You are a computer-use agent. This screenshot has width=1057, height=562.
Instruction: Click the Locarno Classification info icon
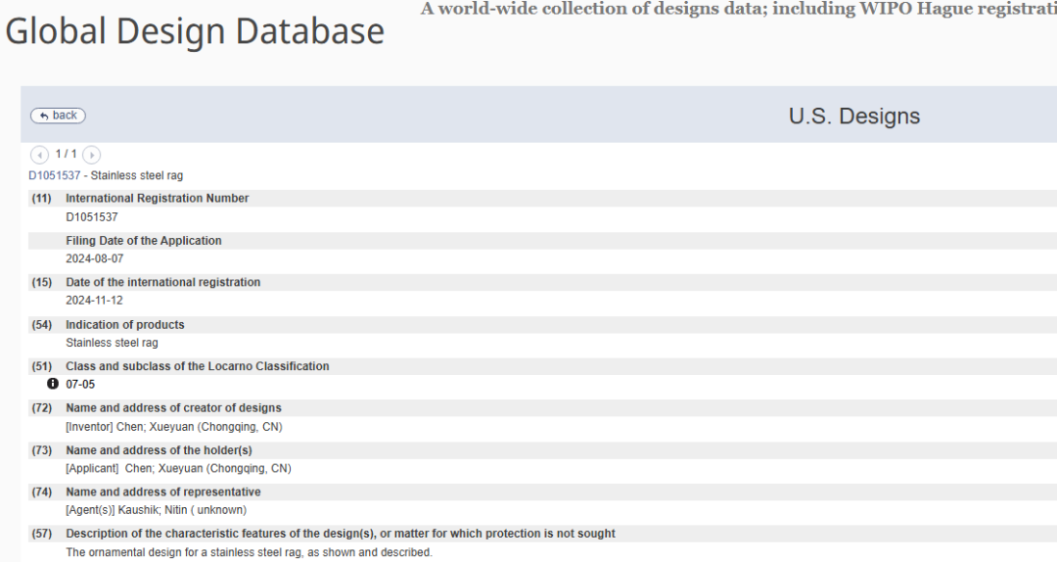click(x=53, y=384)
